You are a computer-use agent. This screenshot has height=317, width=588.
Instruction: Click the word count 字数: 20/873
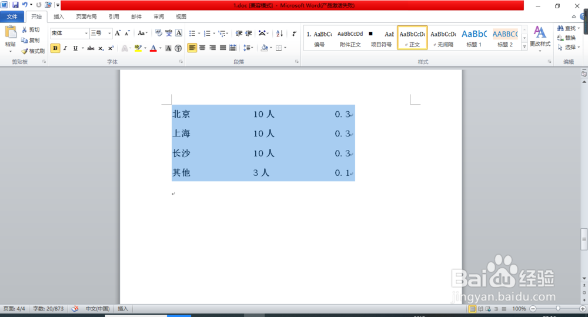(48, 309)
